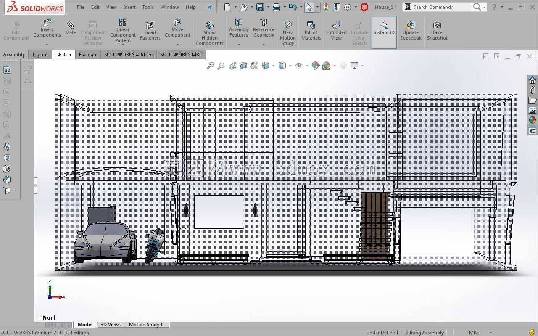Open Bill of Materials
Image resolution: width=538 pixels, height=336 pixels.
[x=311, y=31]
